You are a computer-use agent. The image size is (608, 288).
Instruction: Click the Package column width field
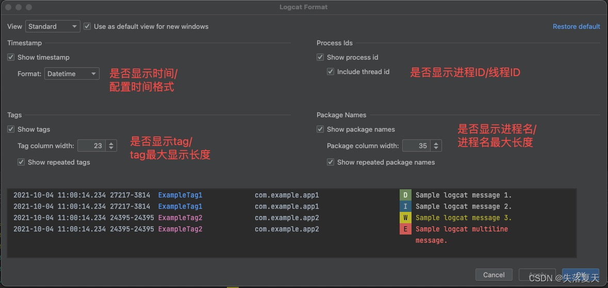point(417,146)
